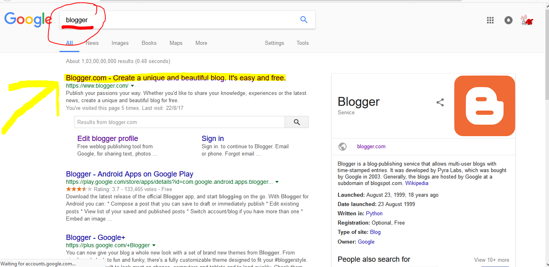The image size is (549, 267).
Task: Click the Blogger title in knowledge panel
Action: (x=359, y=102)
